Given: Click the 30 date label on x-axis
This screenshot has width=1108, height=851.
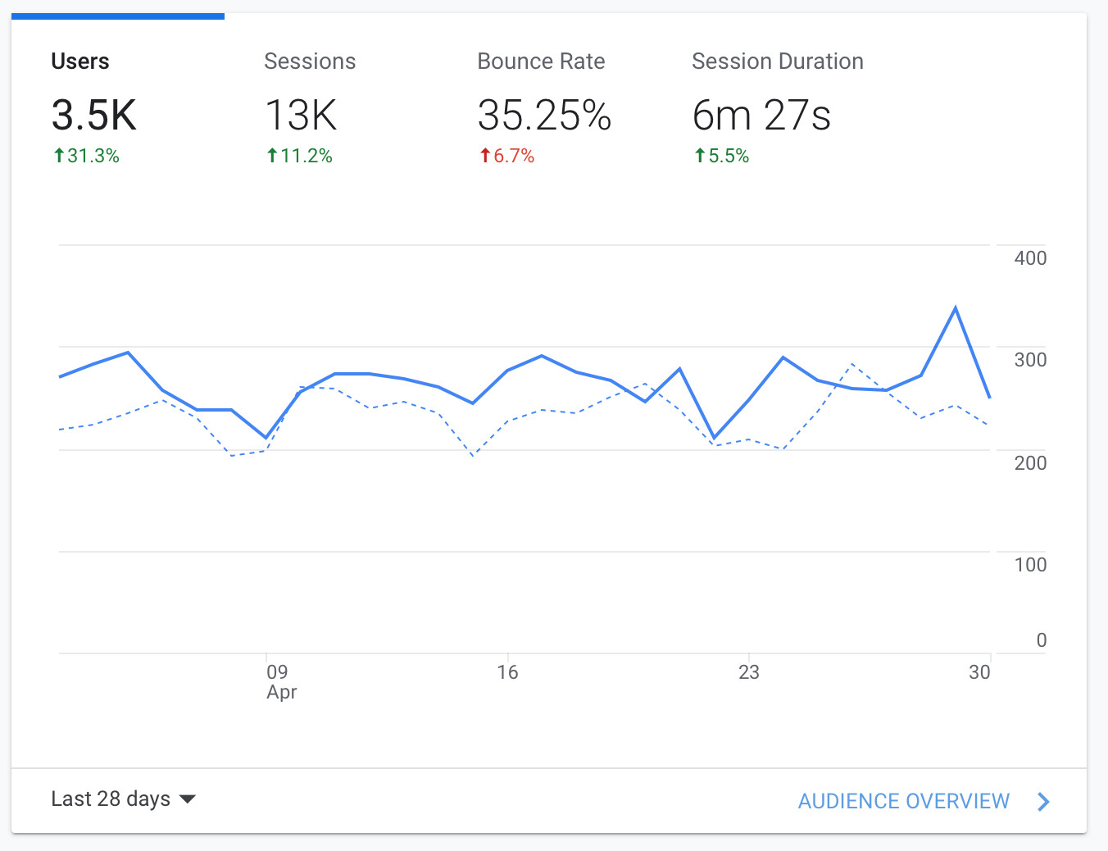Looking at the screenshot, I should click(979, 672).
